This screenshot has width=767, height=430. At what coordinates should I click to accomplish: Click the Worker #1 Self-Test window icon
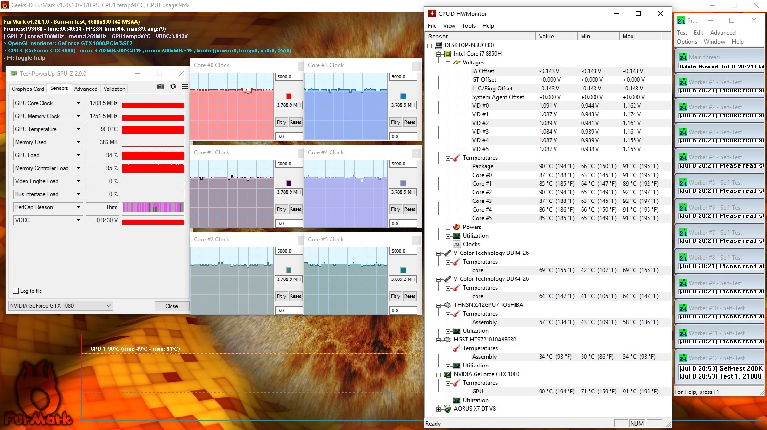[683, 82]
